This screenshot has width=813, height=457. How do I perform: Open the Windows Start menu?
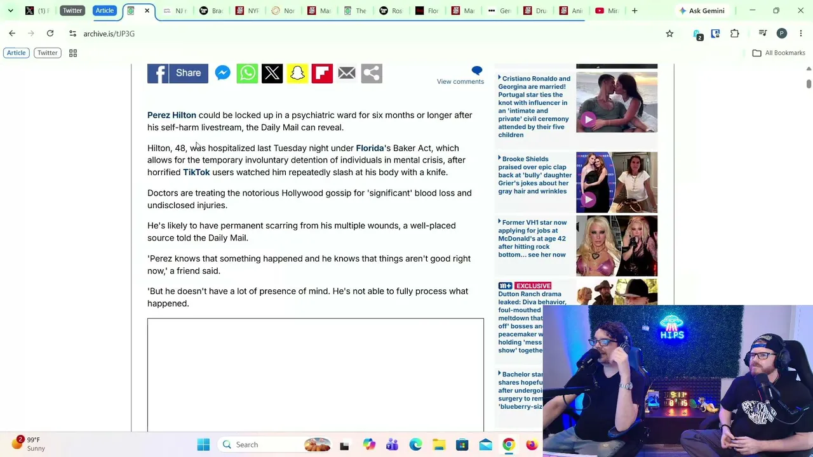coord(203,445)
